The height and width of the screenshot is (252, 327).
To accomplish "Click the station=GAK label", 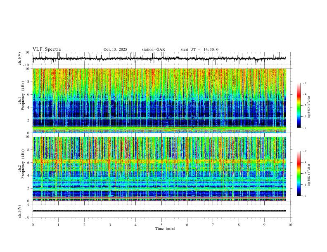I will (153, 49).
